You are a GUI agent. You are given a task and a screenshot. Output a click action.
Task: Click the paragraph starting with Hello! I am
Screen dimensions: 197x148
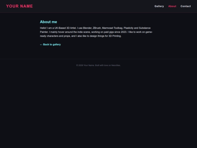tap(96, 32)
